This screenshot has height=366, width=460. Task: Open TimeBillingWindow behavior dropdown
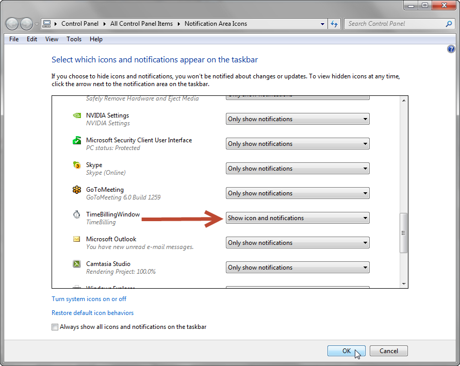[298, 218]
